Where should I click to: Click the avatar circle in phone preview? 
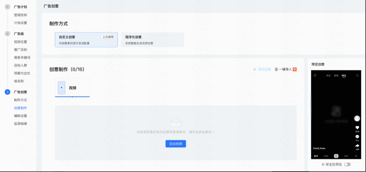tap(357, 118)
